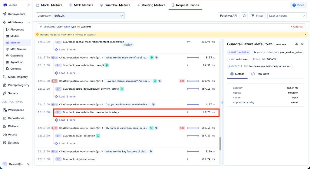
Task: Toggle theme with the sun icon
Action: [28, 164]
